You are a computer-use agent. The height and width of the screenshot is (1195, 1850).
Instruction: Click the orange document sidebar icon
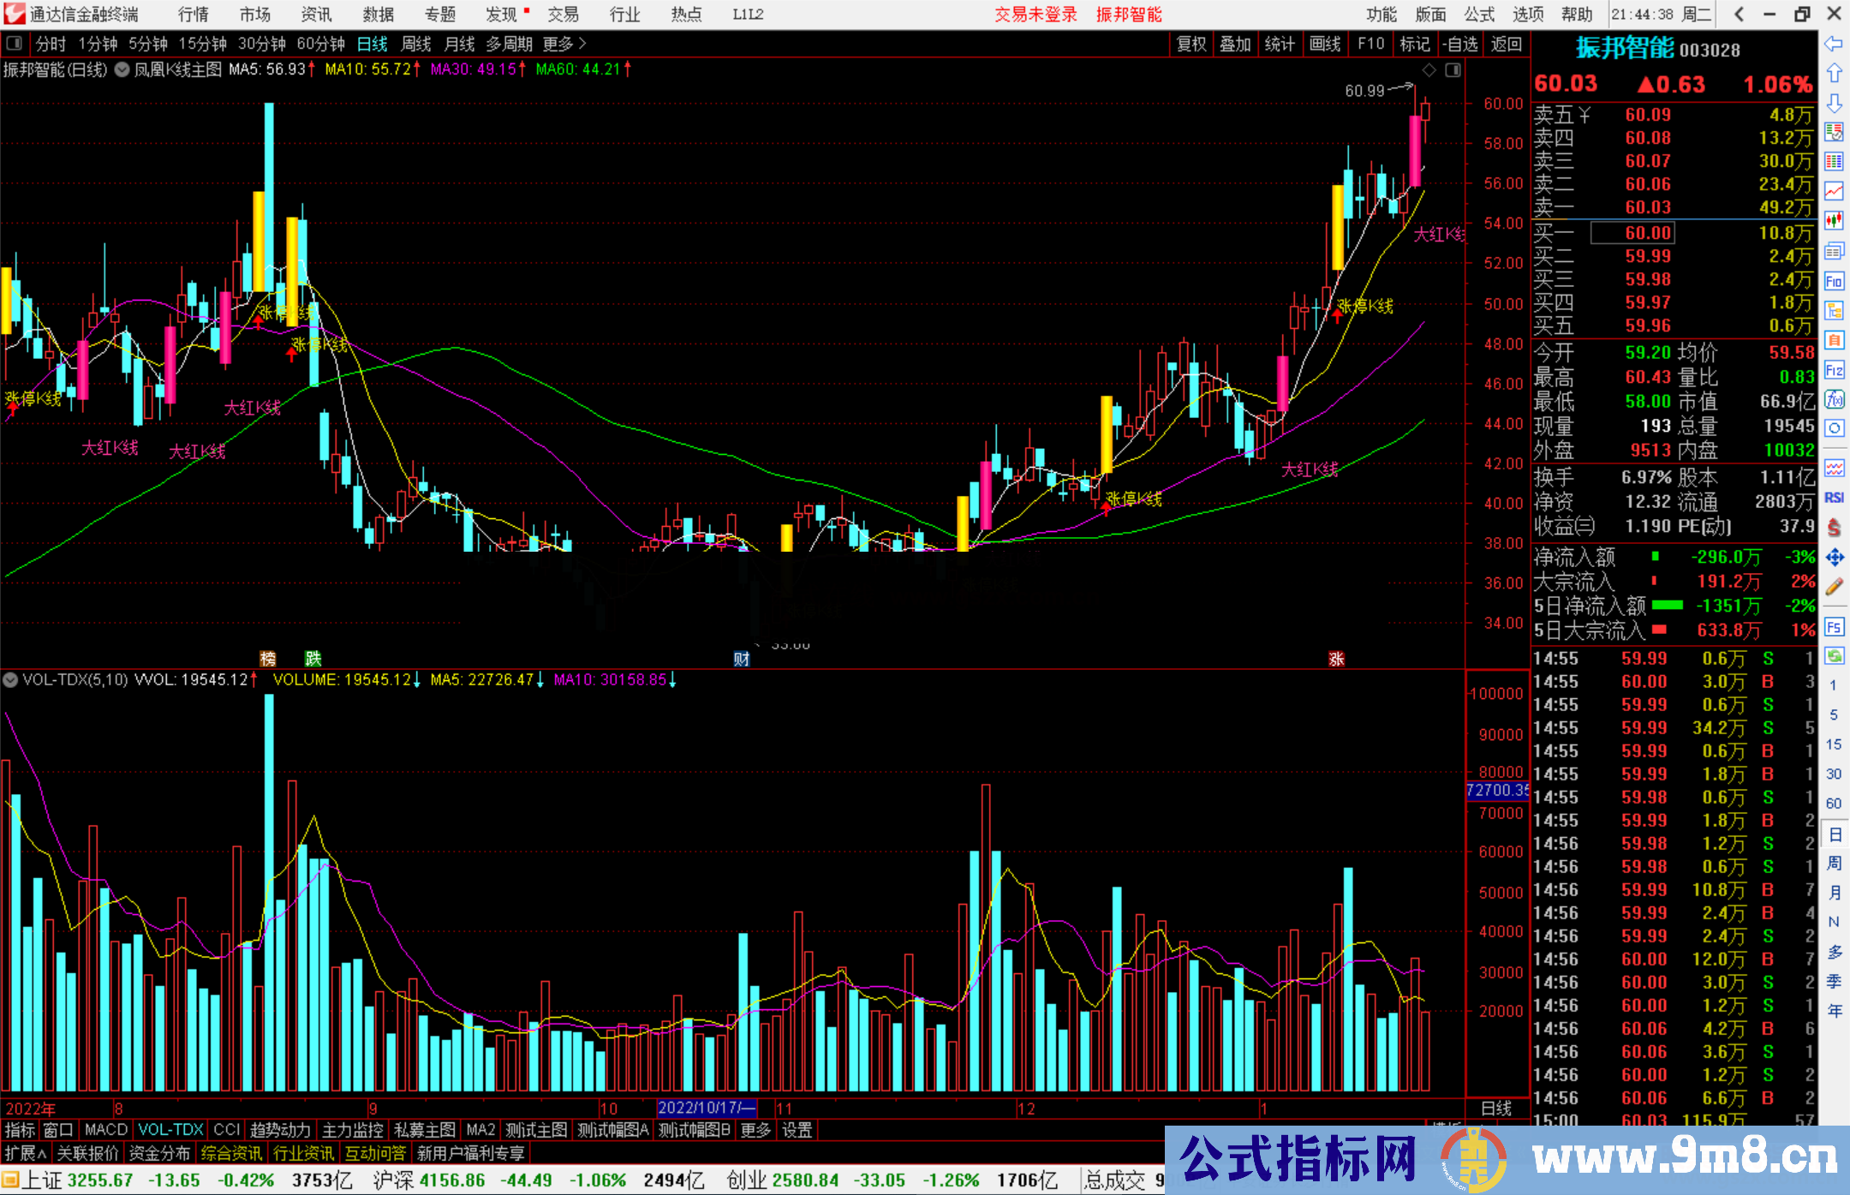tap(1834, 340)
